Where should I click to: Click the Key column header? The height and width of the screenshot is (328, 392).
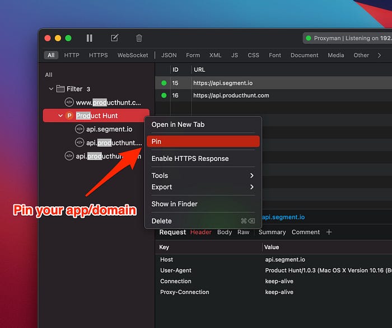point(164,247)
